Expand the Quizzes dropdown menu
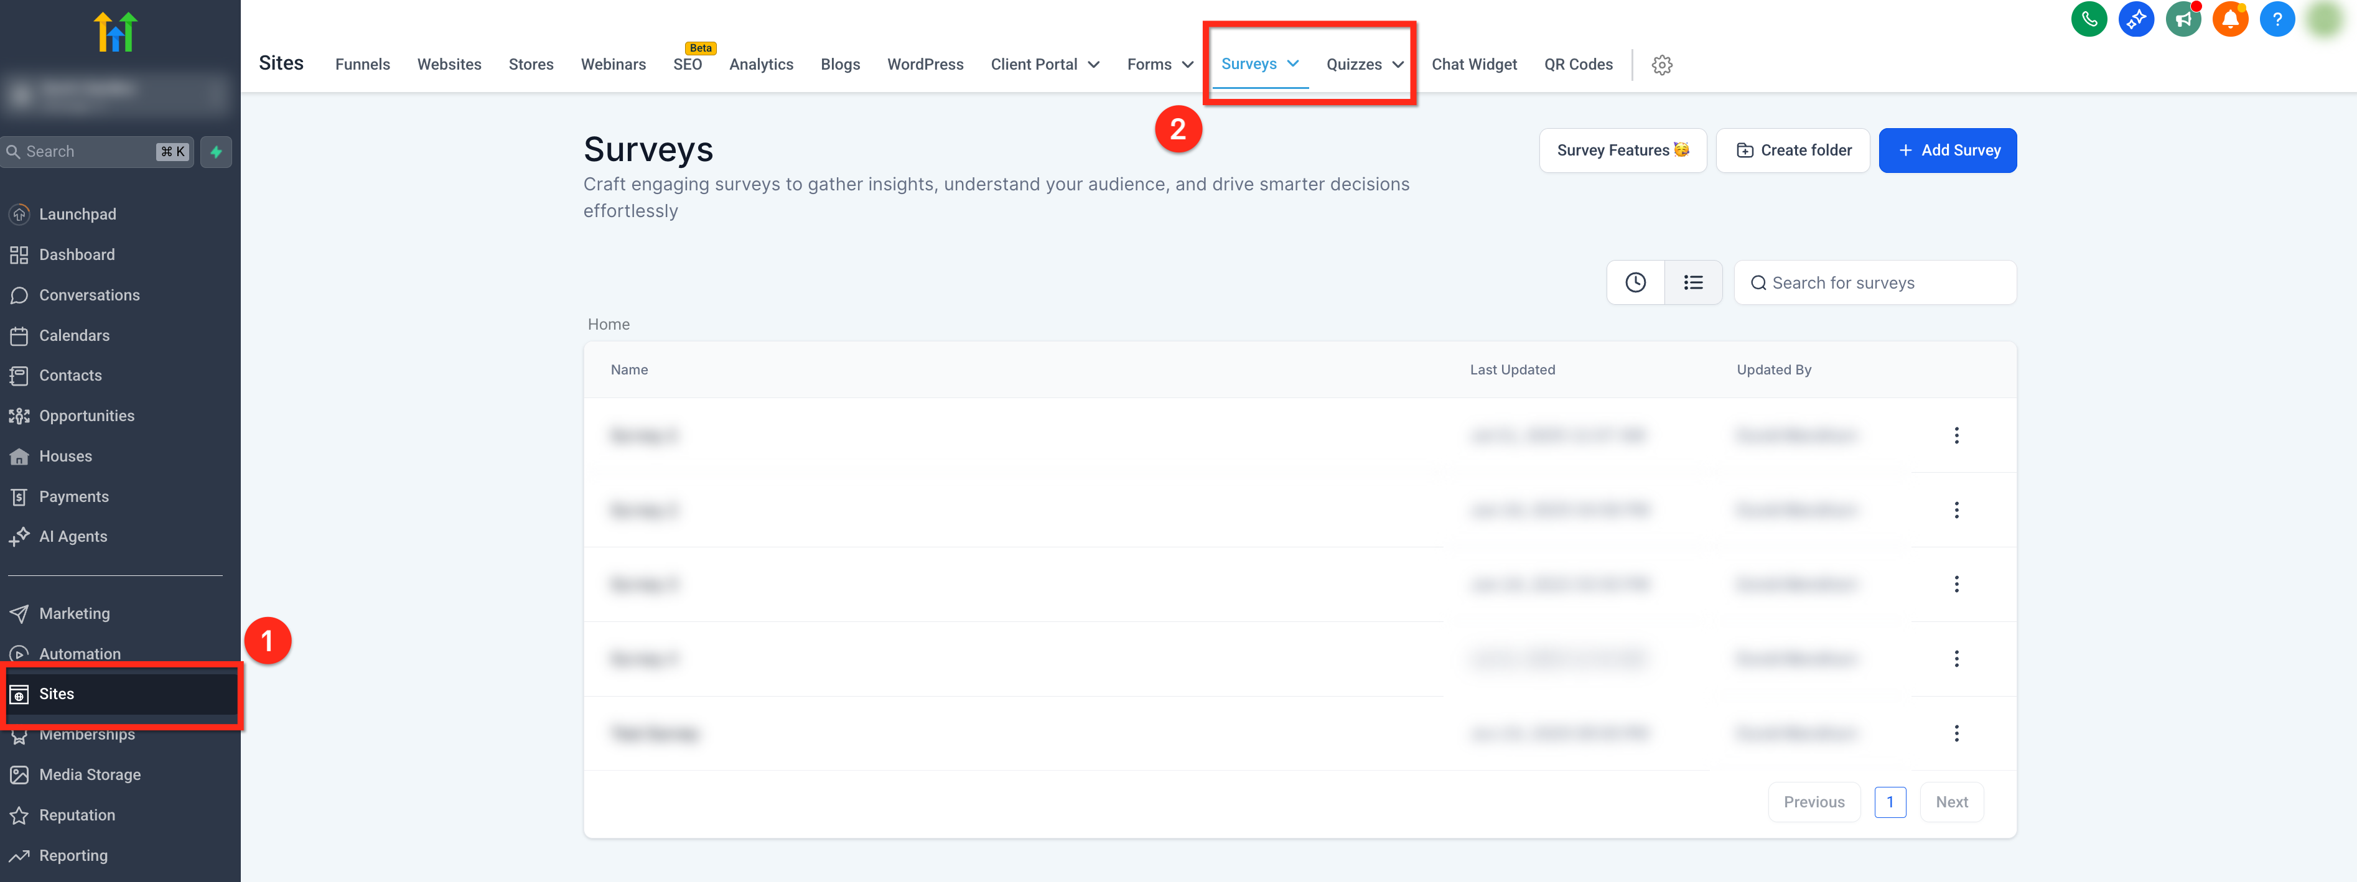Image resolution: width=2357 pixels, height=882 pixels. pos(1365,65)
